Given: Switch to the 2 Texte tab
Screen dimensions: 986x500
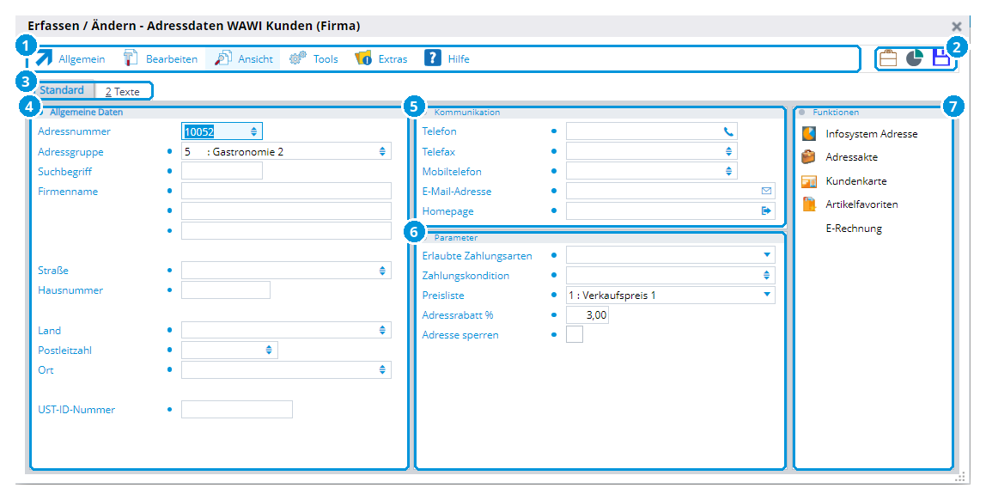Looking at the screenshot, I should [x=123, y=91].
